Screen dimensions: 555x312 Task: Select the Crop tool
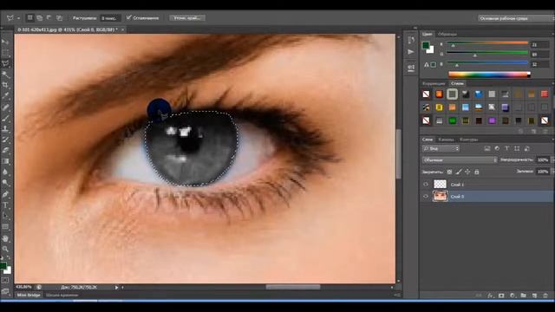click(5, 85)
